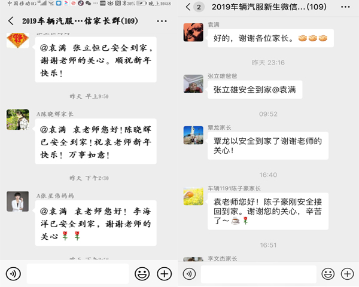Image resolution: width=359 pixels, height=287 pixels.
Task: Expand the plus attachments menu in right chat
Action: tap(347, 273)
